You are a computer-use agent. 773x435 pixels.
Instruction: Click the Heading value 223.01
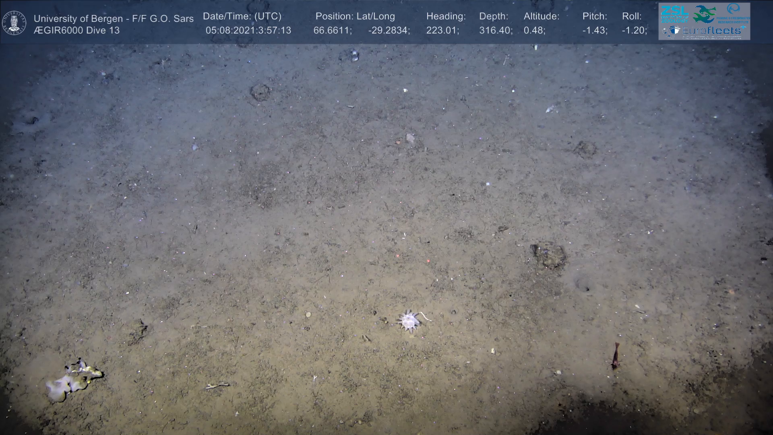tap(442, 31)
